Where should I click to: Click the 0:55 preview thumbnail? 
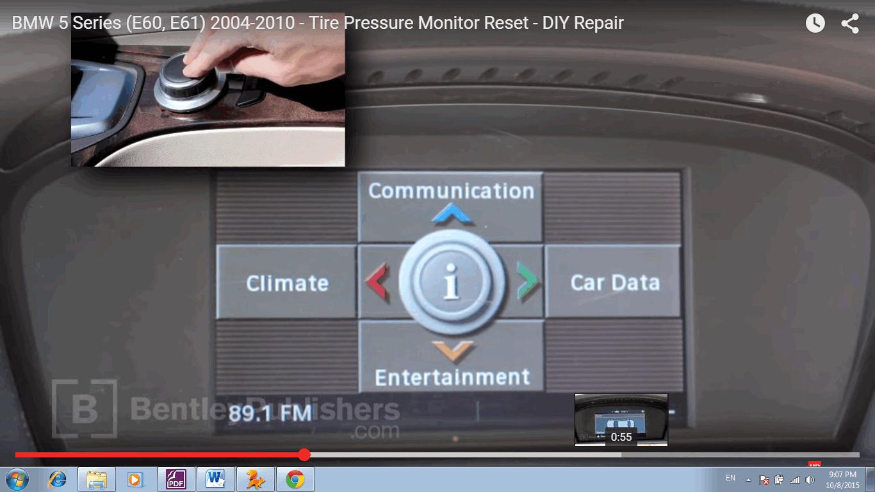coord(621,420)
